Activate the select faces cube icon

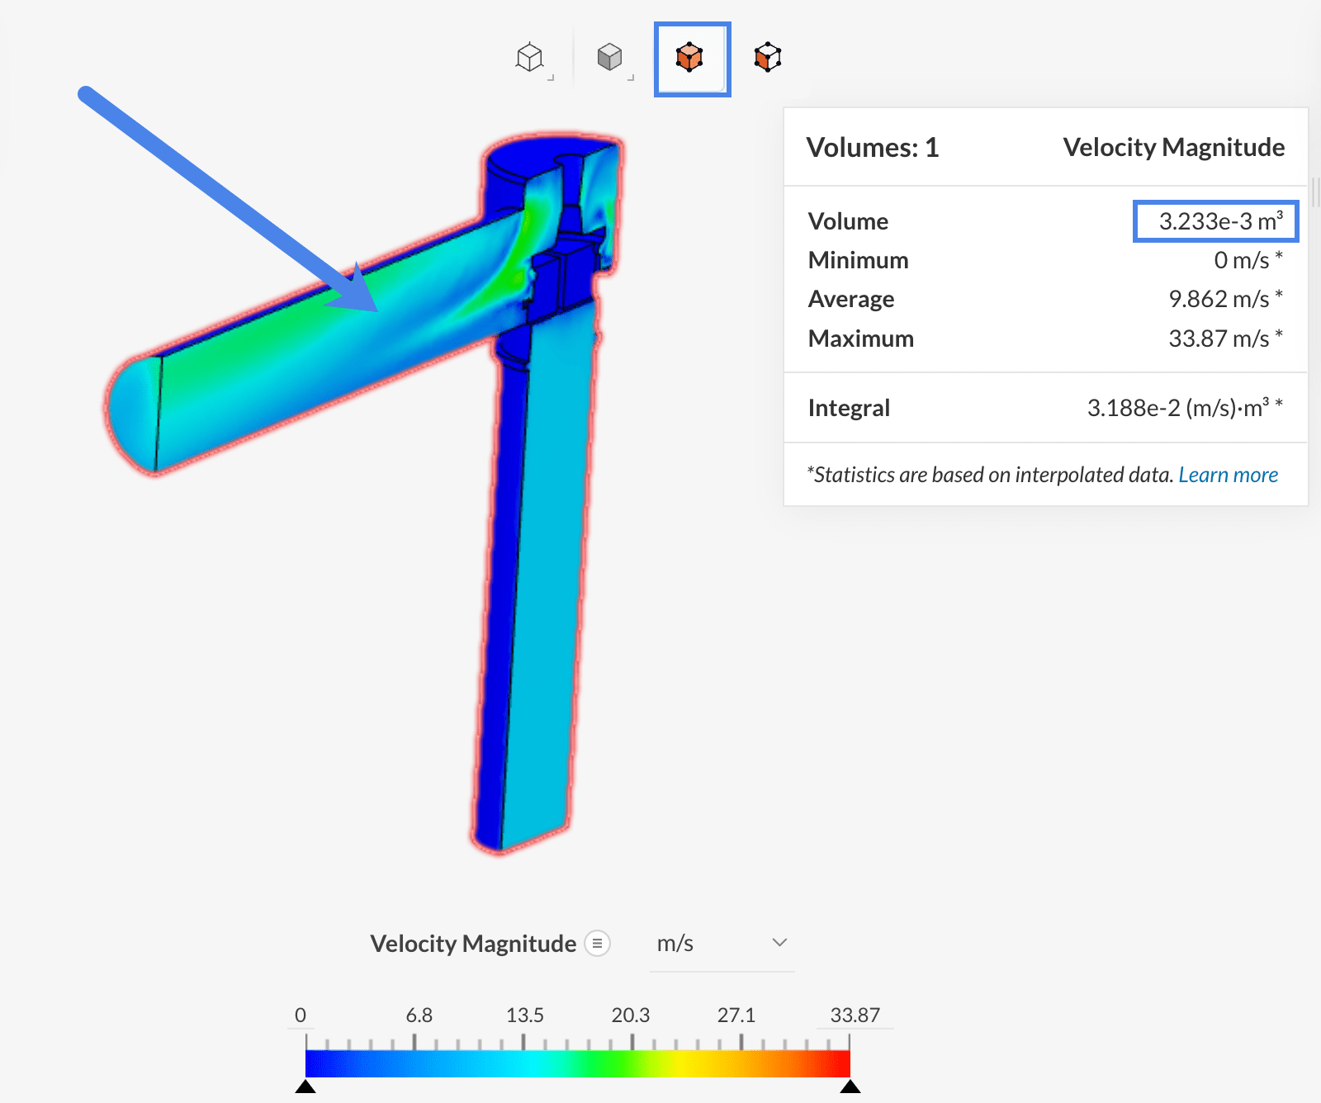click(x=767, y=58)
